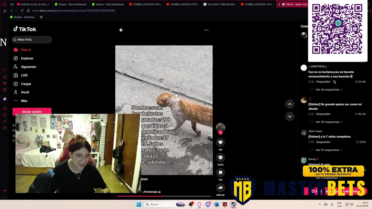Screen dimensions: 372x209
Task: Open Jhon Lopez's profile name
Action: point(315,131)
